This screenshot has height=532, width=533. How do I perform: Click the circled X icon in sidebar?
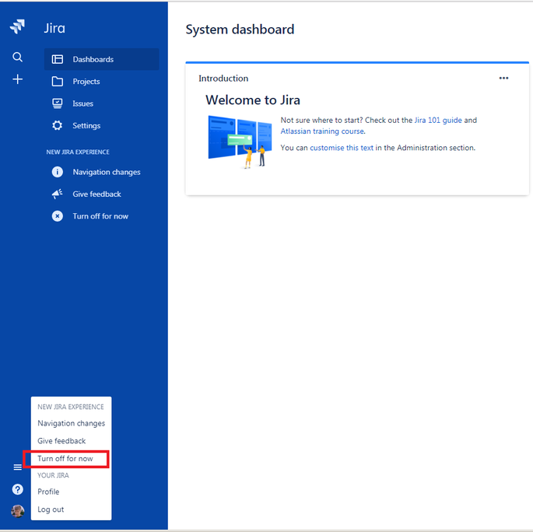(57, 216)
